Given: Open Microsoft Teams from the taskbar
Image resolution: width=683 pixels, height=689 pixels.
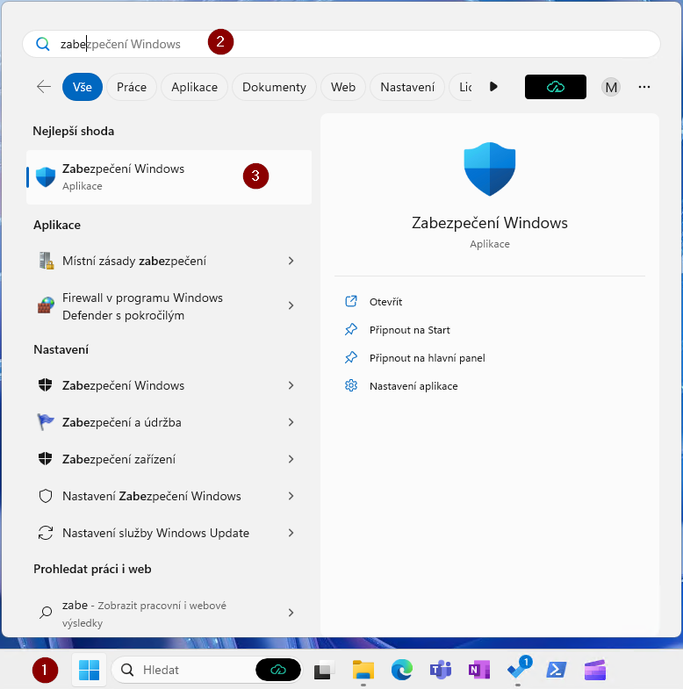Looking at the screenshot, I should coord(441,670).
